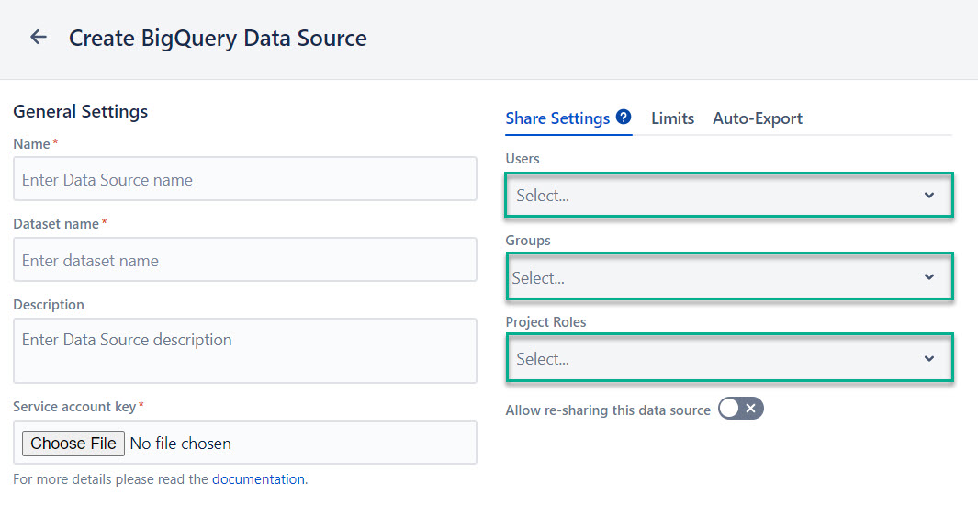978x506 pixels.
Task: Follow the documentation link
Action: click(x=258, y=478)
